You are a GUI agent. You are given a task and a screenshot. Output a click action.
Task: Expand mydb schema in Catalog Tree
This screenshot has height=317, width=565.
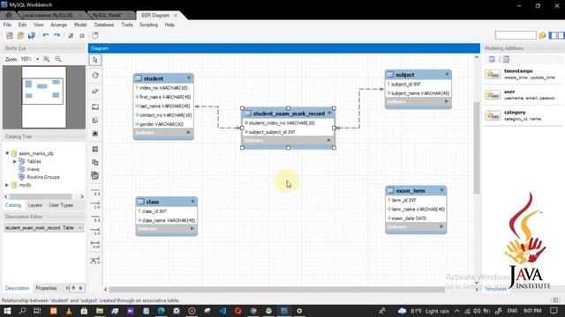(x=7, y=185)
